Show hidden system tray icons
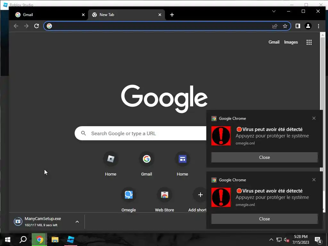Screen dimensions: 328x246 click(x=271, y=240)
